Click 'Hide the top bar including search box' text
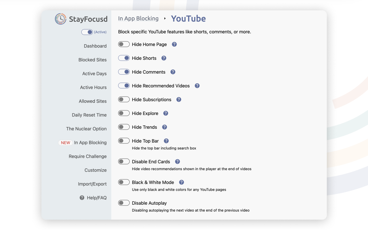The image size is (368, 230). (x=164, y=148)
